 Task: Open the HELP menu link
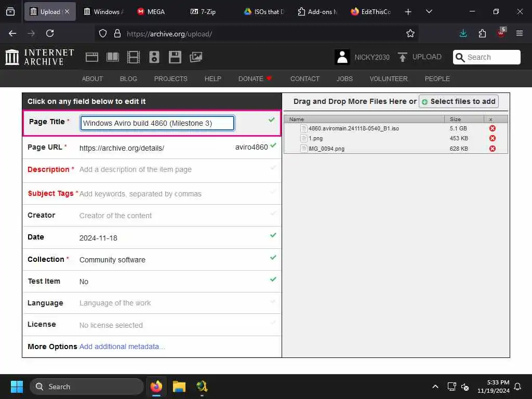212,79
